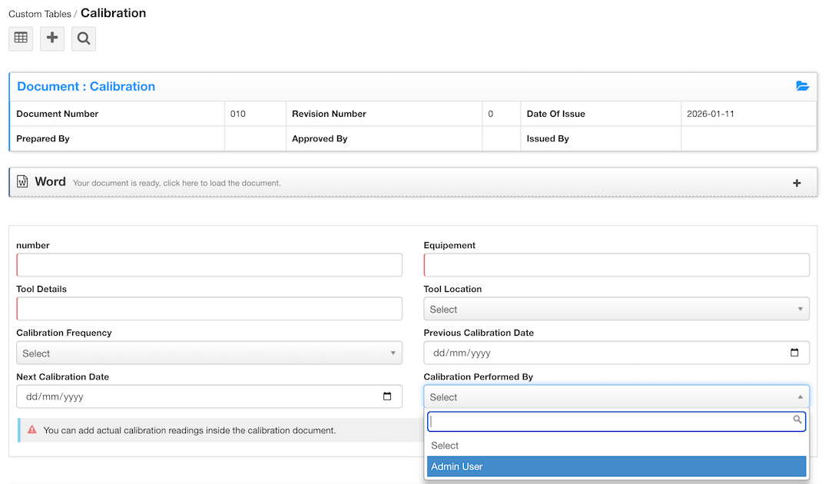This screenshot has width=825, height=484.
Task: Expand the Word section with plus icon
Action: tap(797, 183)
